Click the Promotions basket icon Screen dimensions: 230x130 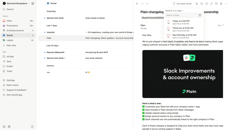tap(4, 26)
